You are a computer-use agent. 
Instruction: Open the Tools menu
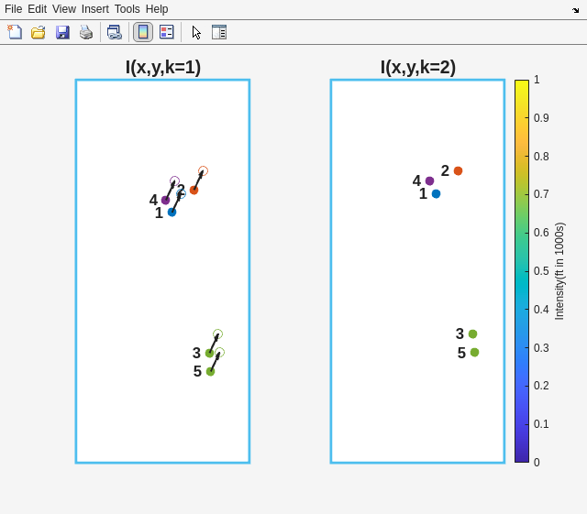[x=127, y=9]
